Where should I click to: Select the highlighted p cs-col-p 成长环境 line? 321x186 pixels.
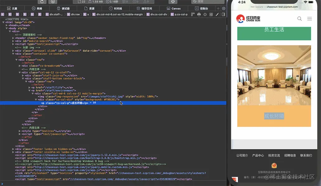[x=113, y=103]
